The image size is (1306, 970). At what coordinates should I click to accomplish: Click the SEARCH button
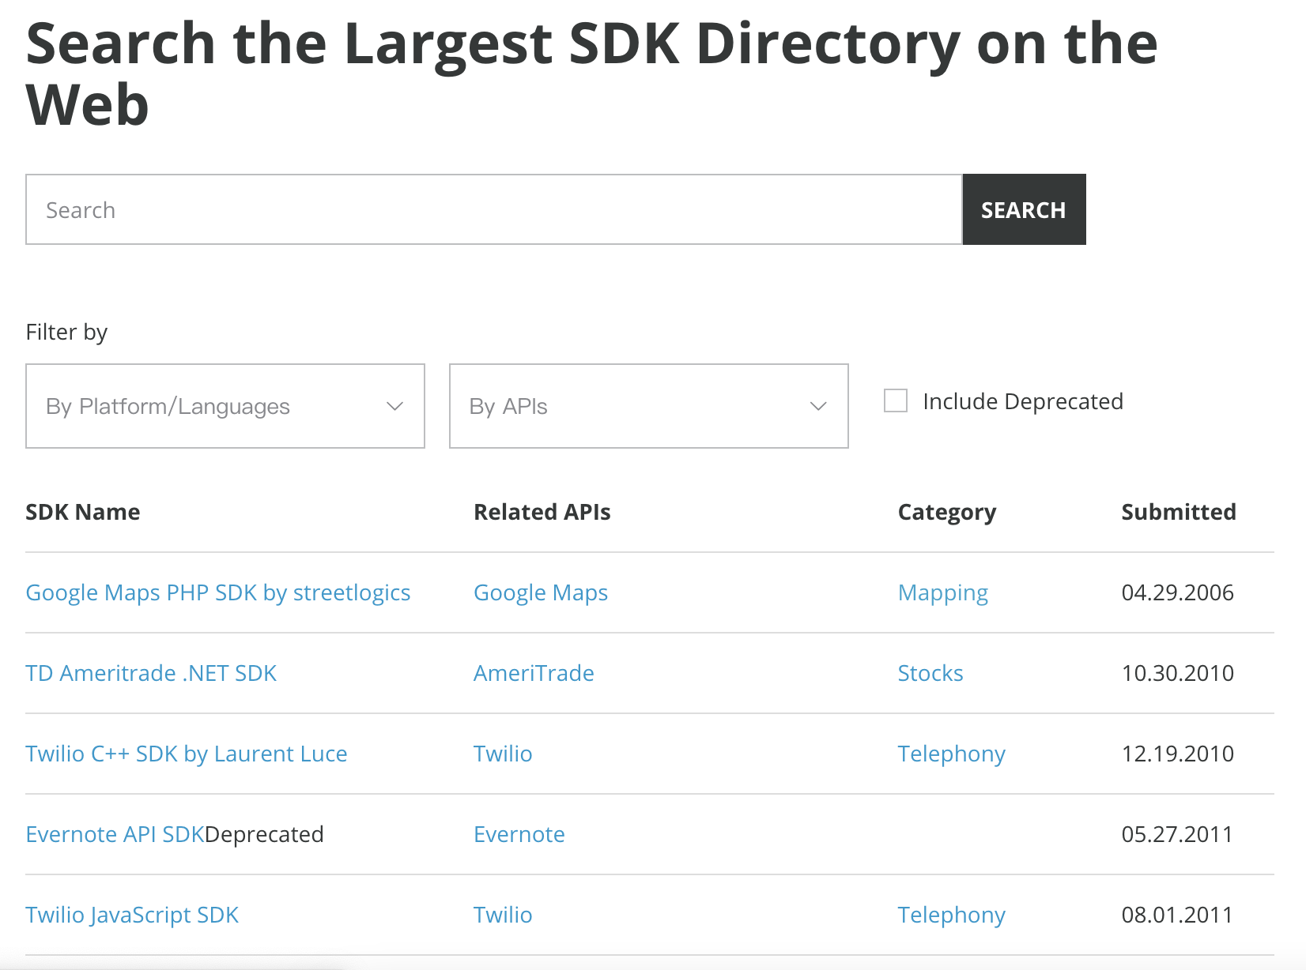coord(1024,209)
